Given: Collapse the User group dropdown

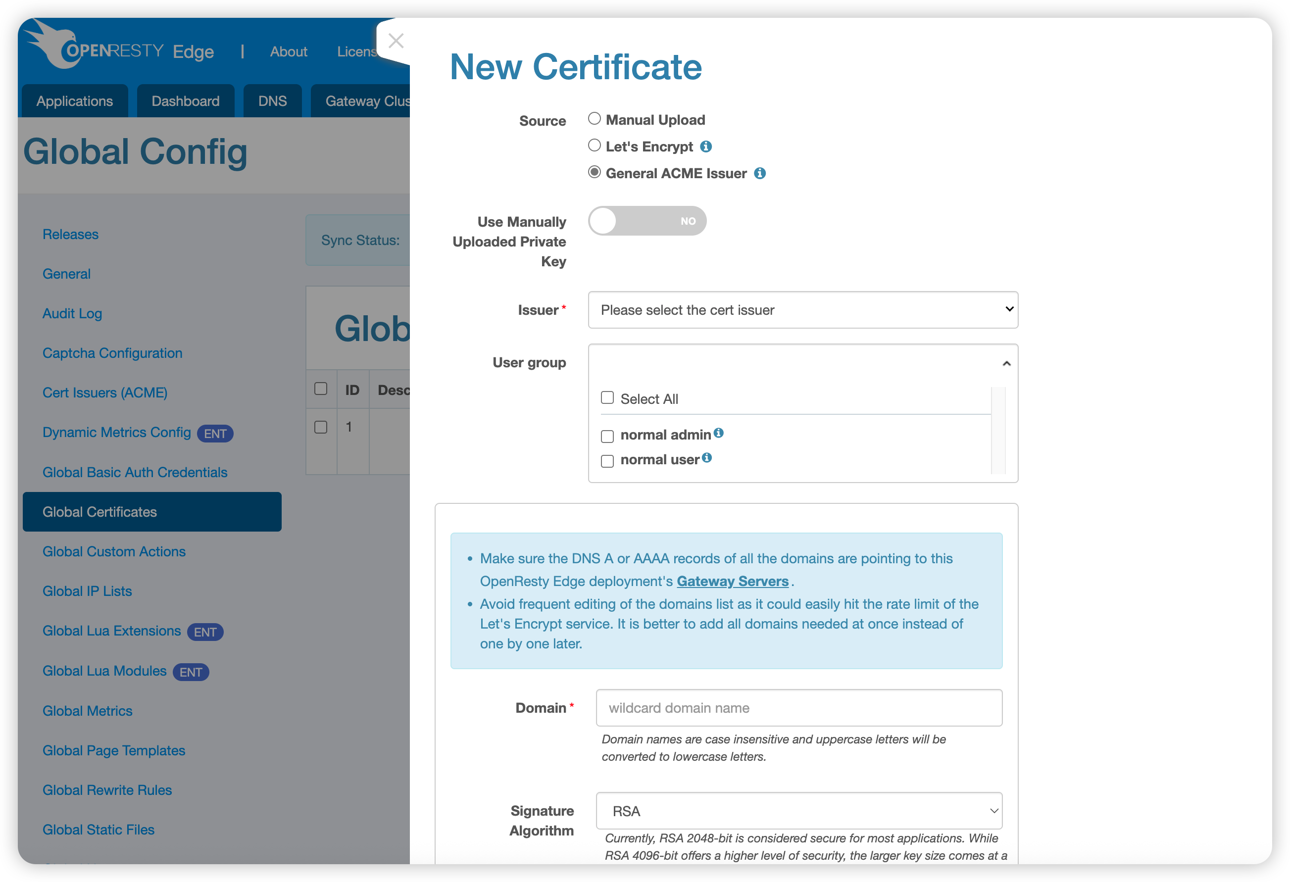Looking at the screenshot, I should (1006, 364).
